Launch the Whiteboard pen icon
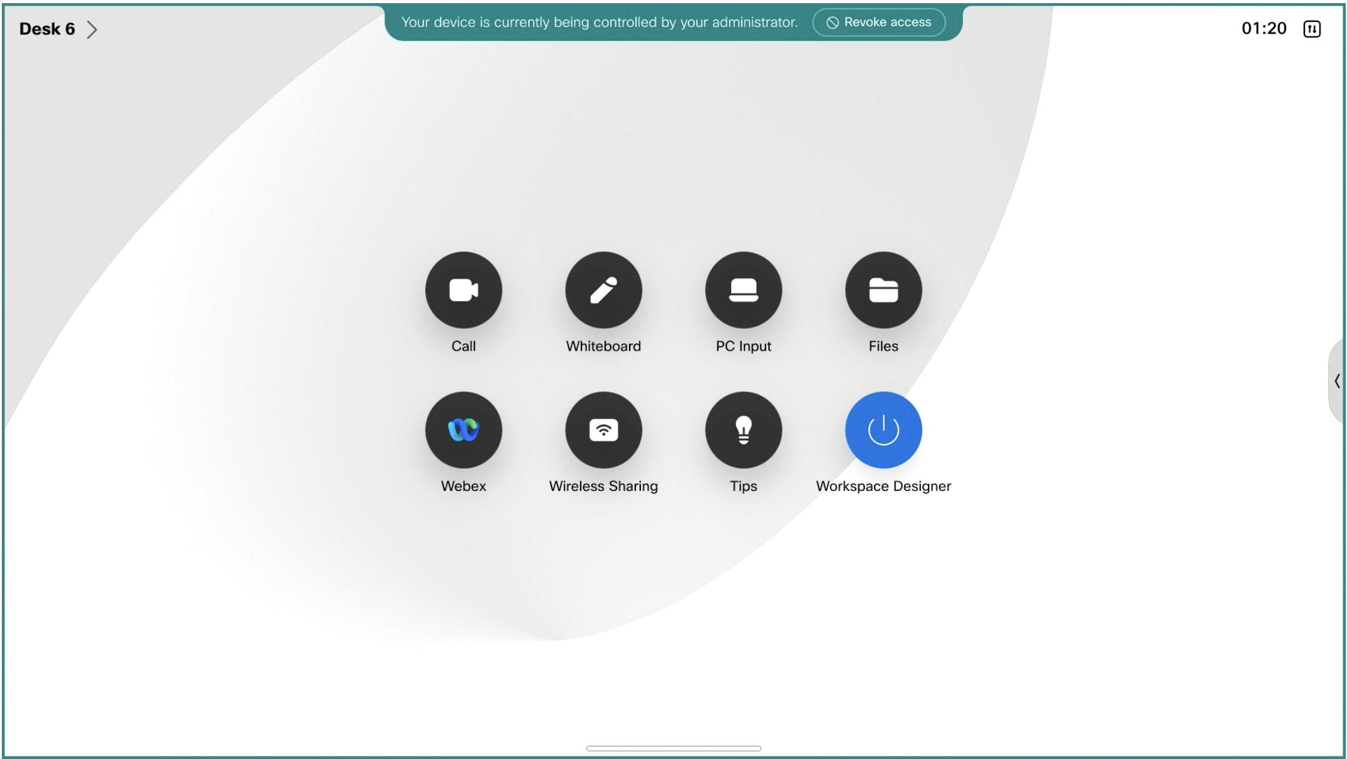This screenshot has height=759, width=1347. click(x=603, y=290)
